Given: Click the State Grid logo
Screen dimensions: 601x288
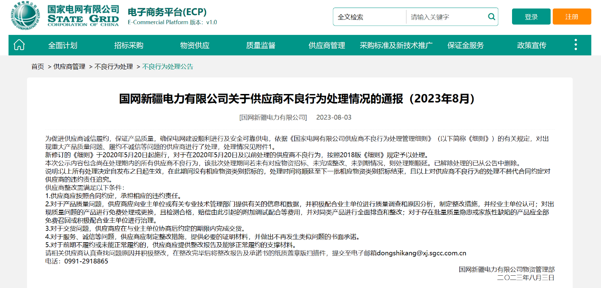Looking at the screenshot, I should (65, 15).
